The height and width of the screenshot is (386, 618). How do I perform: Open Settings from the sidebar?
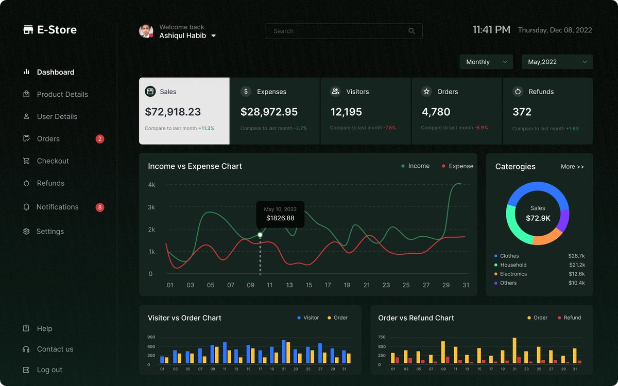coord(50,232)
